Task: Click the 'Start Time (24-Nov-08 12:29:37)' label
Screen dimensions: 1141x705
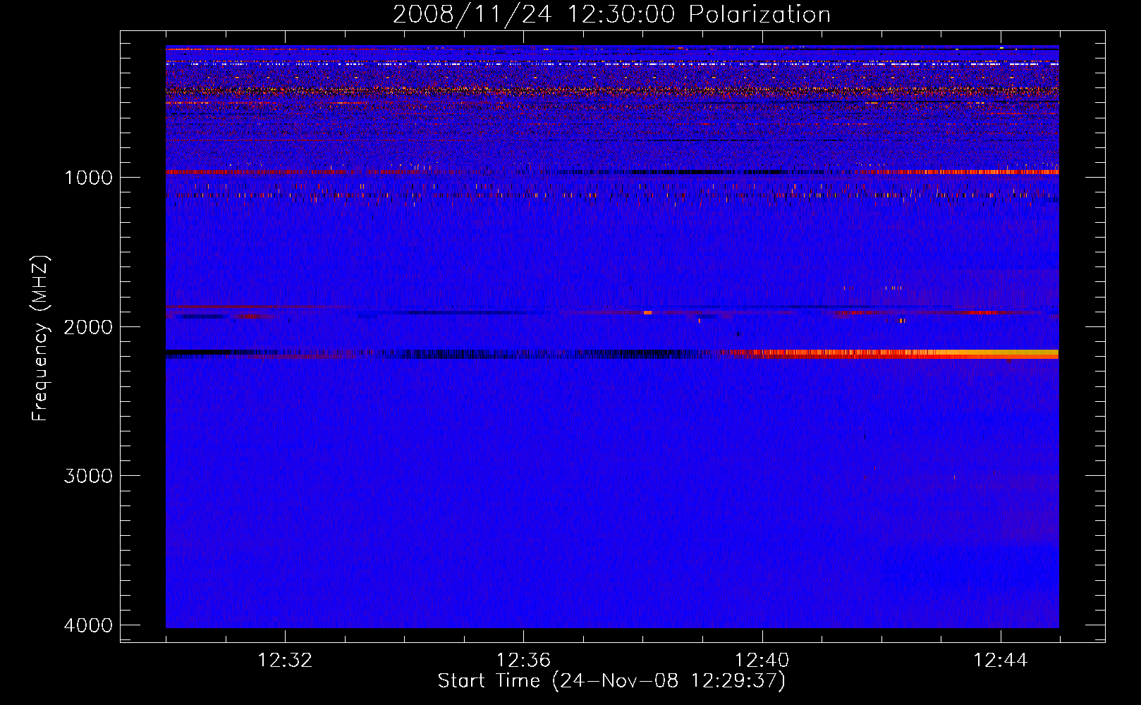Action: click(x=611, y=681)
